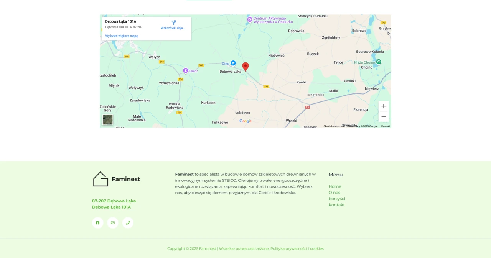The width and height of the screenshot is (491, 258).
Task: Click the Kawki label on map
Action: pyautogui.click(x=302, y=82)
